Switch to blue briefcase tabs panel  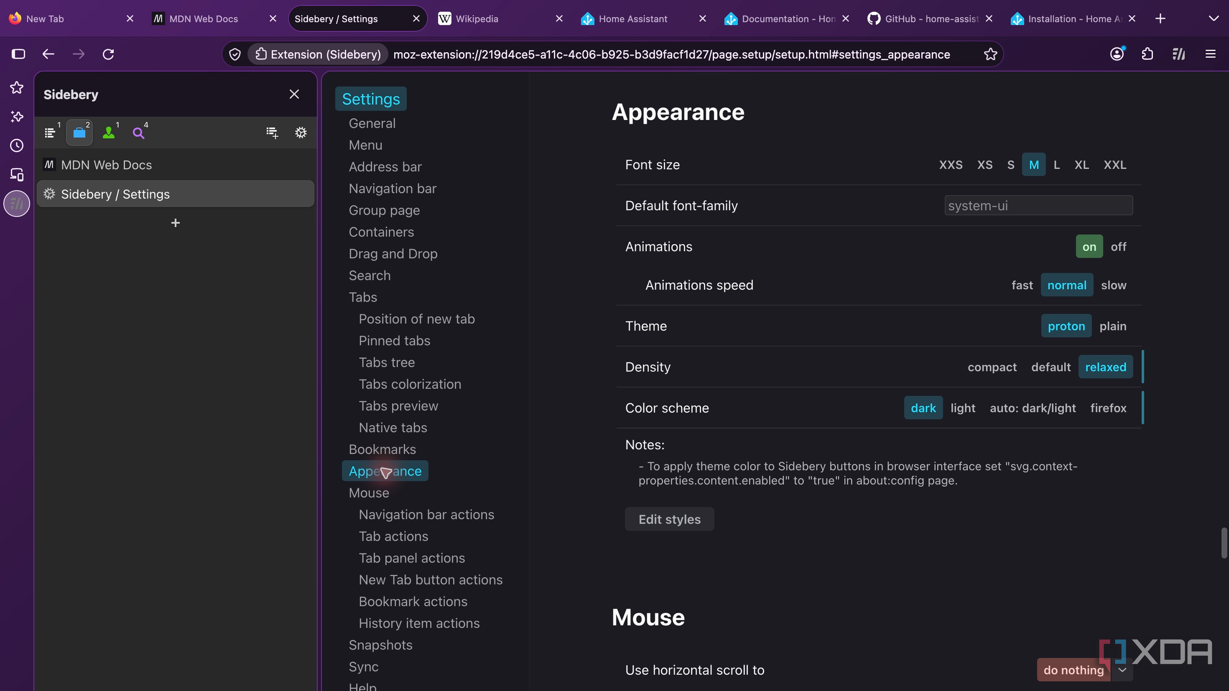80,132
